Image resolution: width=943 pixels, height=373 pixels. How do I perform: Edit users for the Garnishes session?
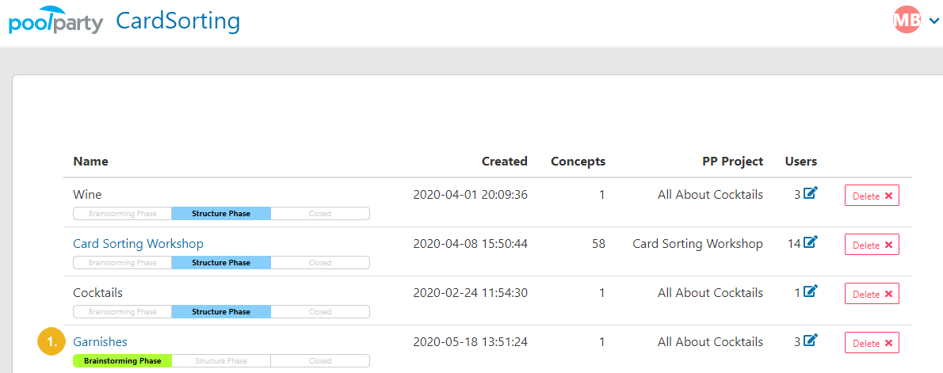click(811, 341)
